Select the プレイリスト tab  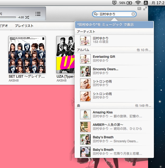click(x=24, y=26)
